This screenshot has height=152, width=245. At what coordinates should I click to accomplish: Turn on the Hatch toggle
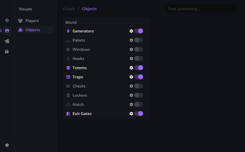[139, 105]
